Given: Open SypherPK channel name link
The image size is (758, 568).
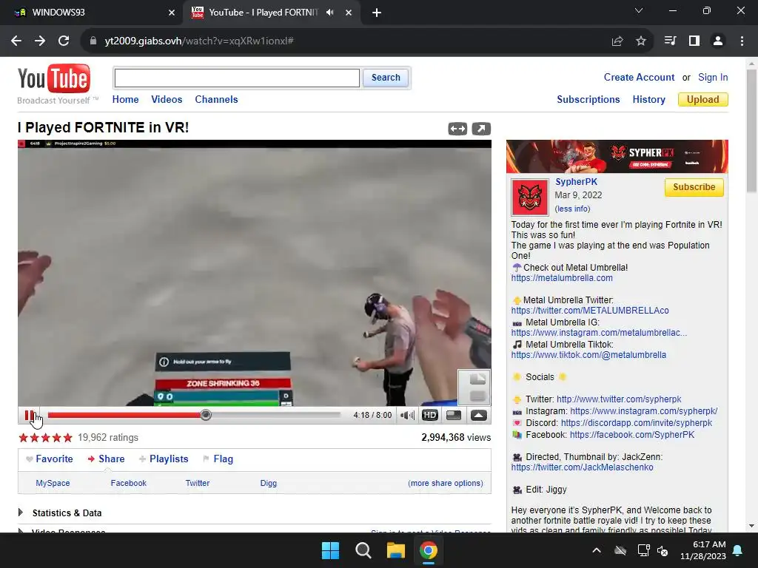Looking at the screenshot, I should (576, 182).
